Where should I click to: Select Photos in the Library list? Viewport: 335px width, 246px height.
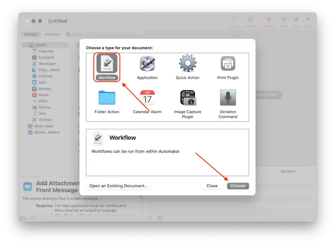coord(45,107)
